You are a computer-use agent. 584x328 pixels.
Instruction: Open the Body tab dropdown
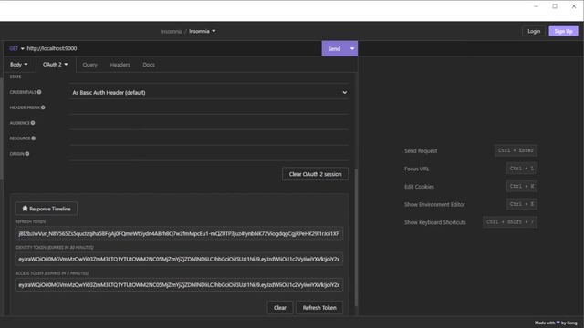click(18, 65)
